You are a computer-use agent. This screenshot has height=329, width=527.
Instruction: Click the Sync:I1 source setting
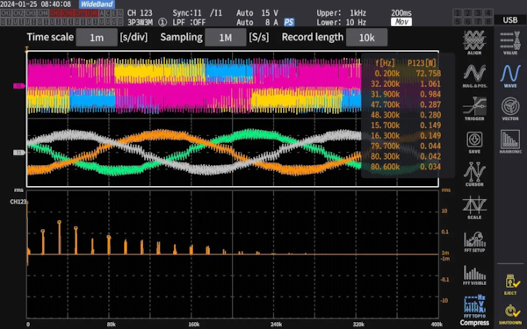[x=198, y=13]
